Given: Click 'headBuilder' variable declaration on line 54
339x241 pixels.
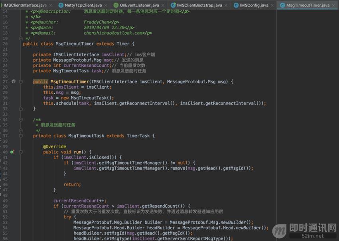Looking at the screenshot, I should (x=161, y=228).
